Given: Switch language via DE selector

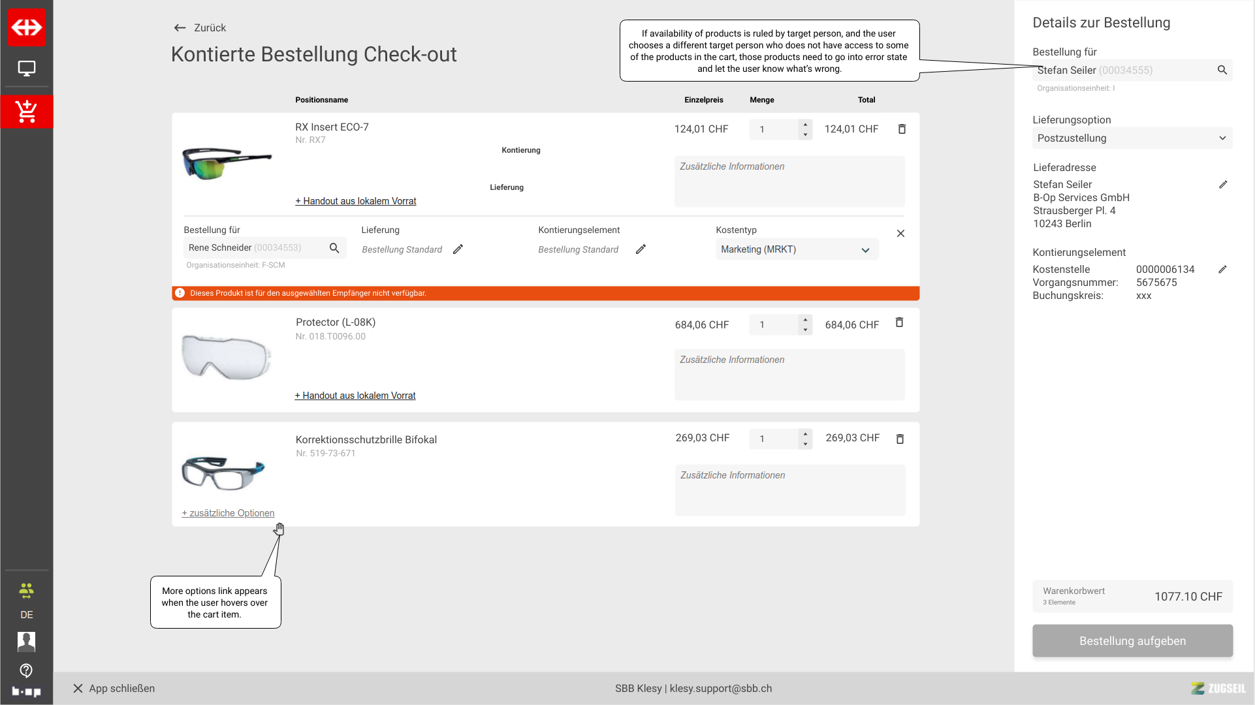Looking at the screenshot, I should [26, 614].
